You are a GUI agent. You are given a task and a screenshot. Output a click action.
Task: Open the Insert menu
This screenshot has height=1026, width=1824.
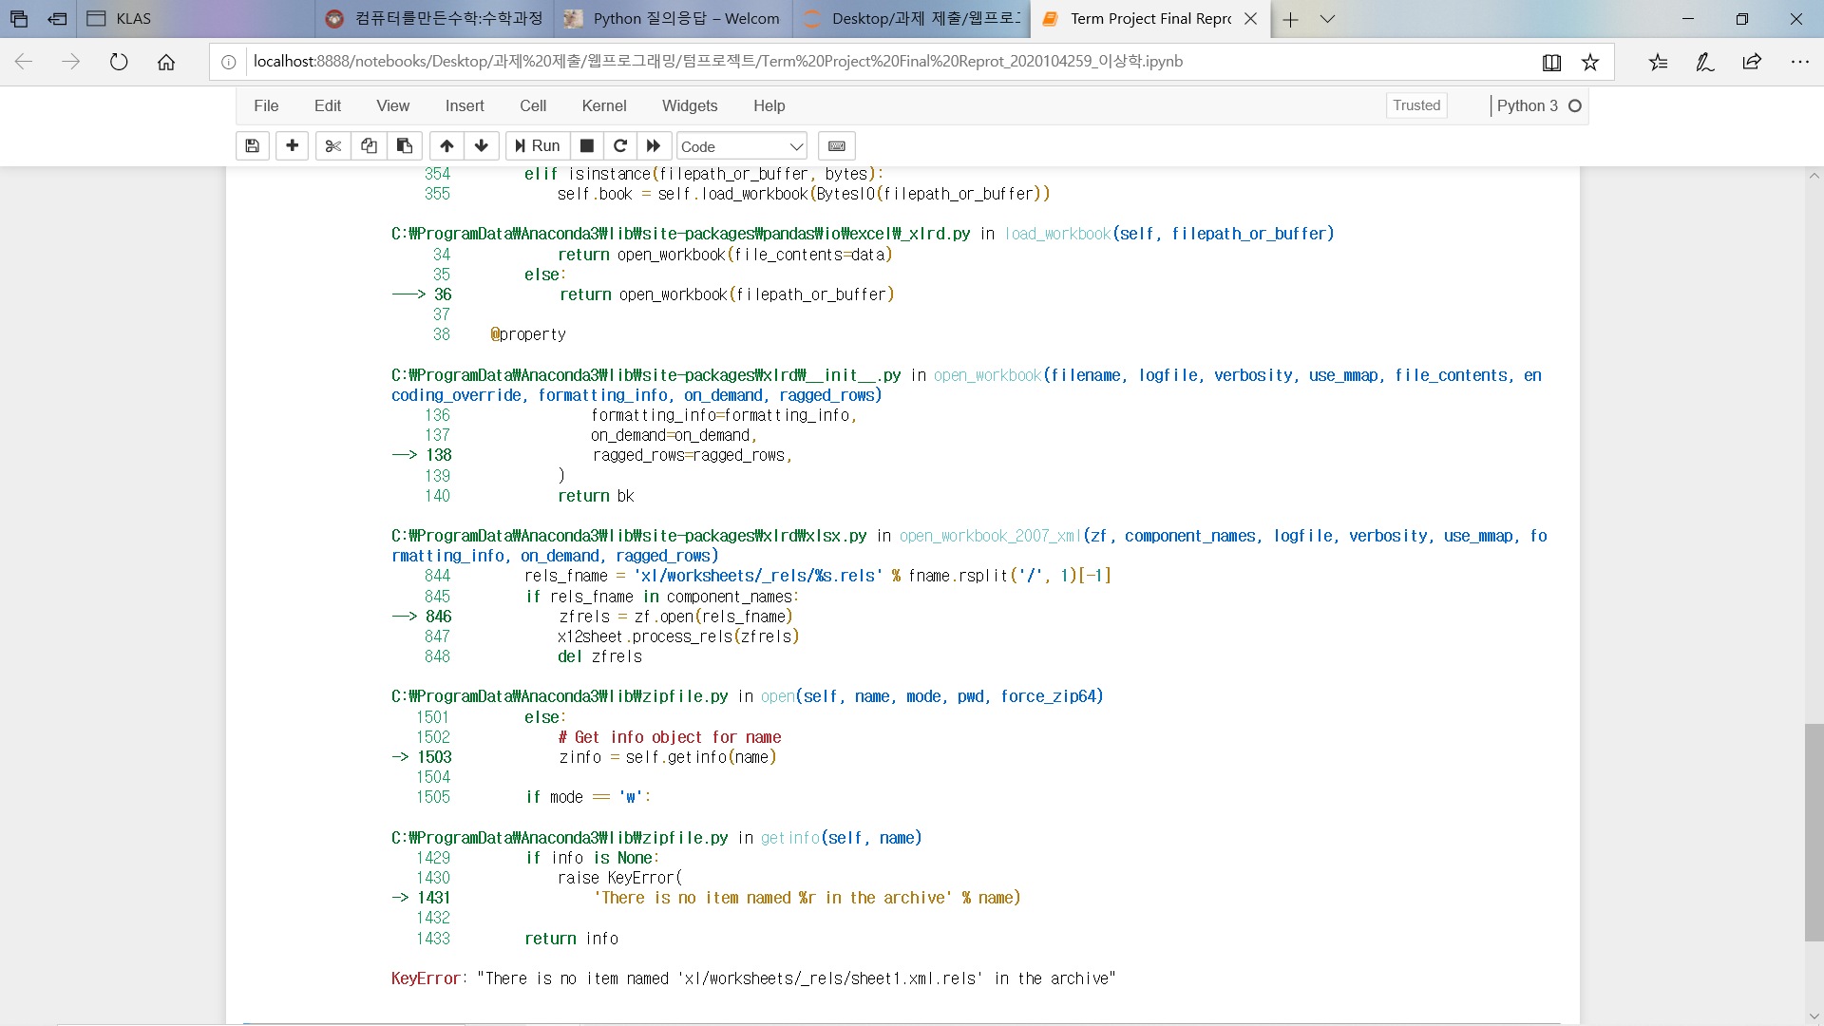[465, 105]
